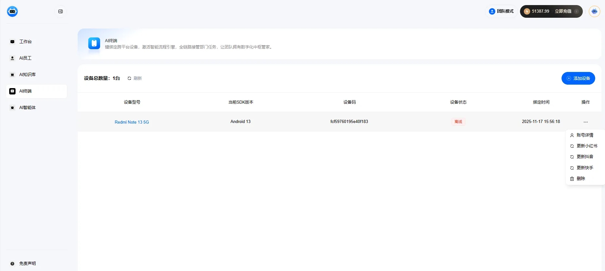Viewport: 605px width, 271px height.
Task: Collapse the sidebar using the panel toggle icon
Action: [61, 11]
